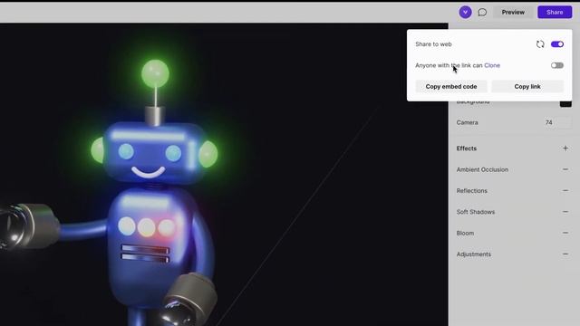580x326 pixels.
Task: Remove the Bloom effect via its minus icon
Action: (565, 233)
